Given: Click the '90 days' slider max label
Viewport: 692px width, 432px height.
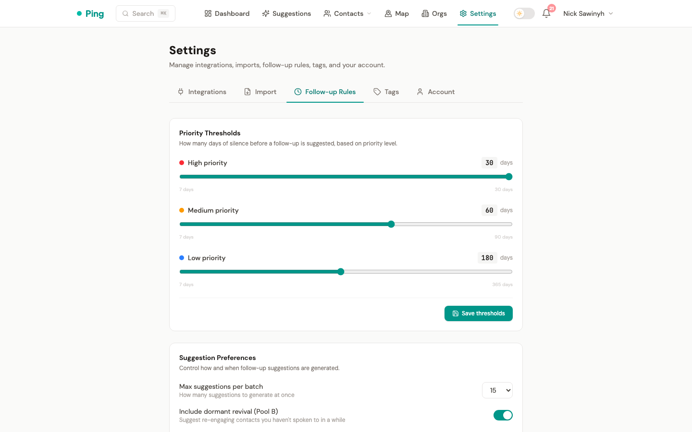Looking at the screenshot, I should click(504, 237).
